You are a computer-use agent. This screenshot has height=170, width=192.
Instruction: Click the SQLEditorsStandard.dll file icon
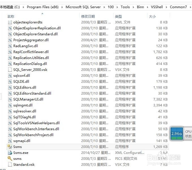pos(10,93)
